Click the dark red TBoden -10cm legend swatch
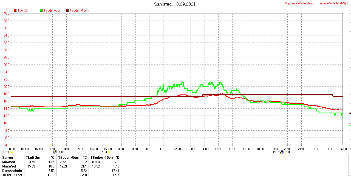Viewport: 351px width, 176px height. (x=67, y=10)
